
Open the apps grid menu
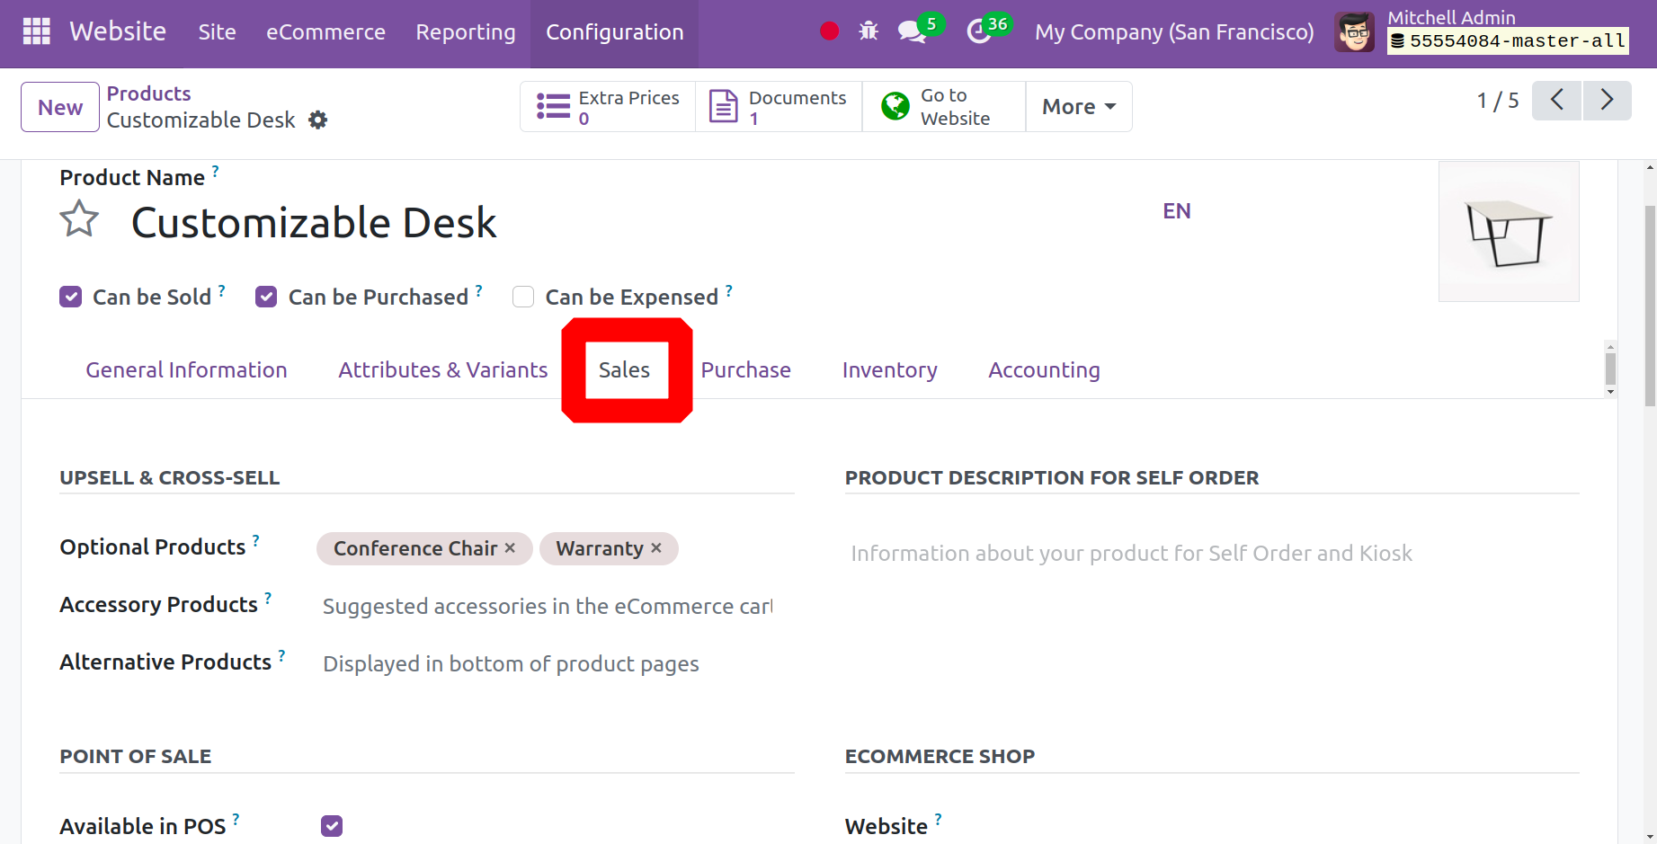35,31
